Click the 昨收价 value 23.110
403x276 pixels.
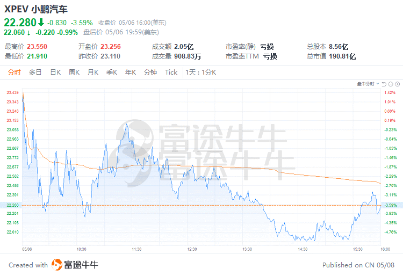click(x=110, y=56)
